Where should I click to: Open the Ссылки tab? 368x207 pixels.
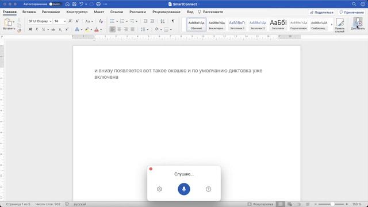click(x=117, y=11)
